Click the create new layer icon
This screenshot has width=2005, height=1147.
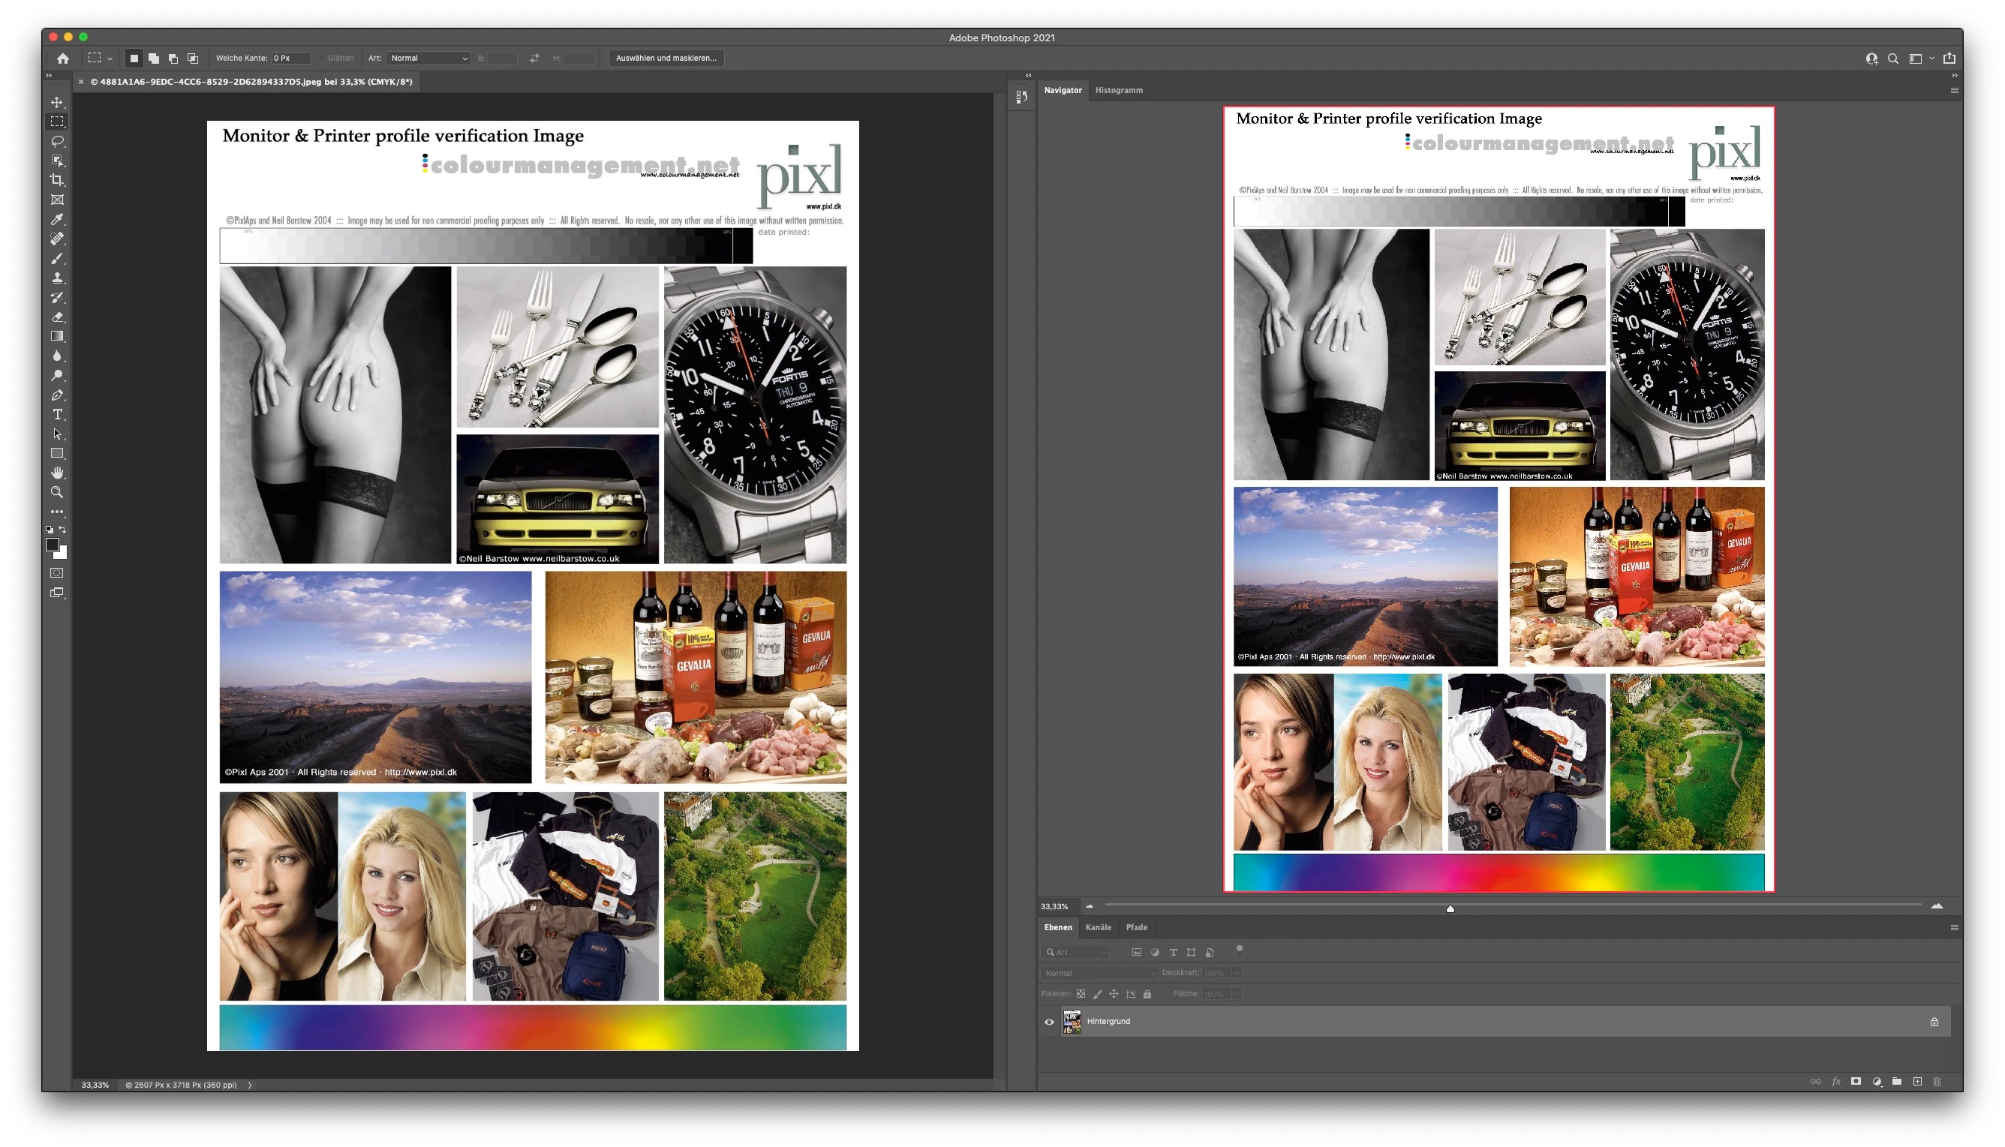pyautogui.click(x=1916, y=1082)
